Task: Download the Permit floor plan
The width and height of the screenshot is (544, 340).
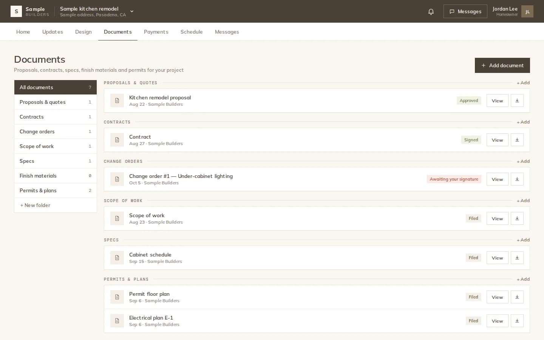Action: click(x=517, y=297)
